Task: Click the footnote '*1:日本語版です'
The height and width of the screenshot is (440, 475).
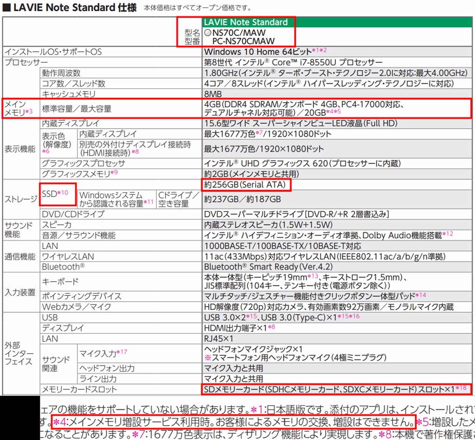Action: [289, 410]
